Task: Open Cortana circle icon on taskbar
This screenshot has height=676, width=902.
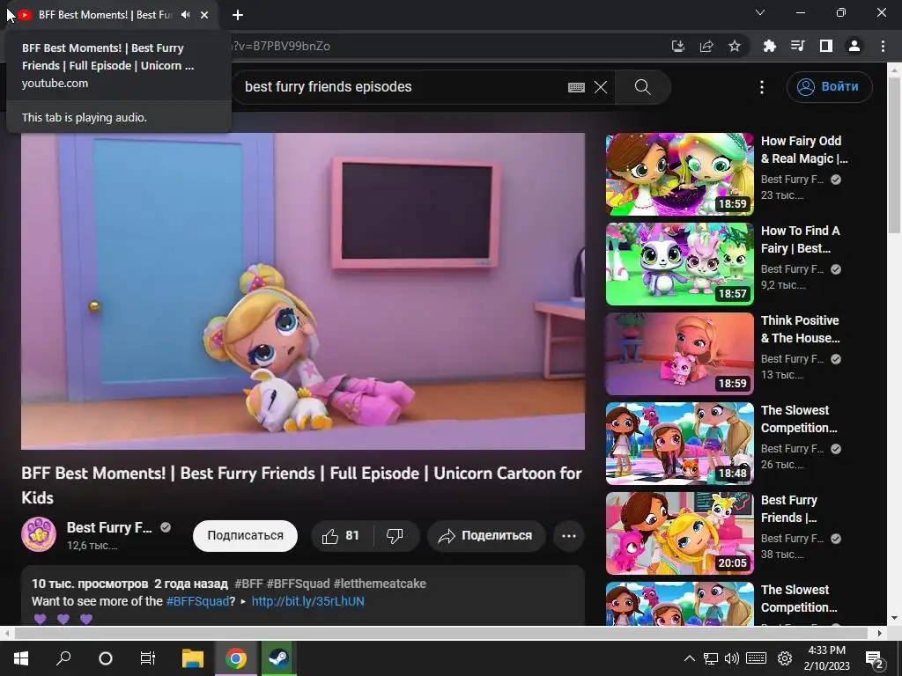Action: (106, 658)
